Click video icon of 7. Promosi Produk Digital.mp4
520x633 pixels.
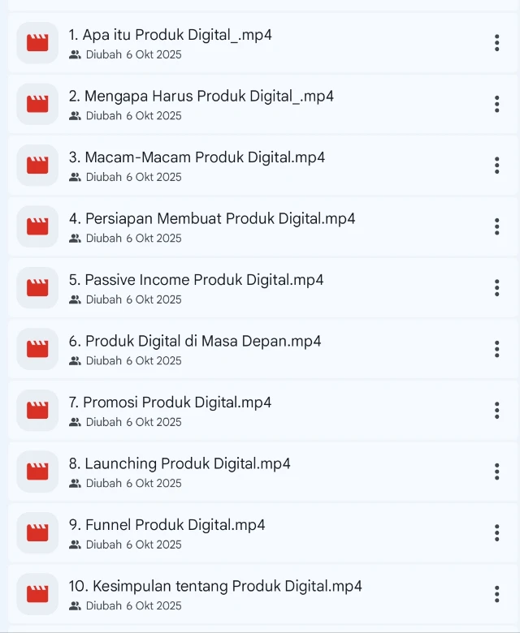click(37, 411)
